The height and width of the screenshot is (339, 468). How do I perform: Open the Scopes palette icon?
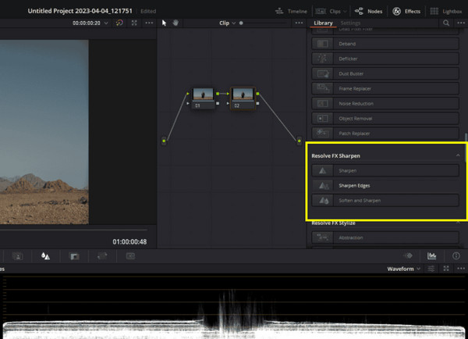point(431,256)
